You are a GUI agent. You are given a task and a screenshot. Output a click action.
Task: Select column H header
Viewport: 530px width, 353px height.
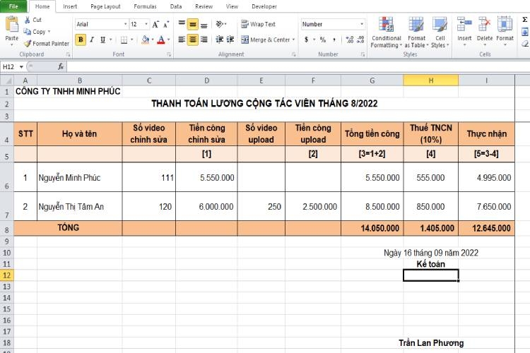coord(430,80)
